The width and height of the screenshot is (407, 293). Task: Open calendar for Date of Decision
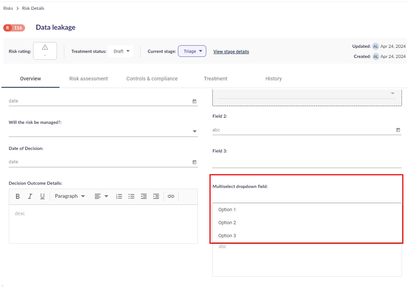coord(194,162)
